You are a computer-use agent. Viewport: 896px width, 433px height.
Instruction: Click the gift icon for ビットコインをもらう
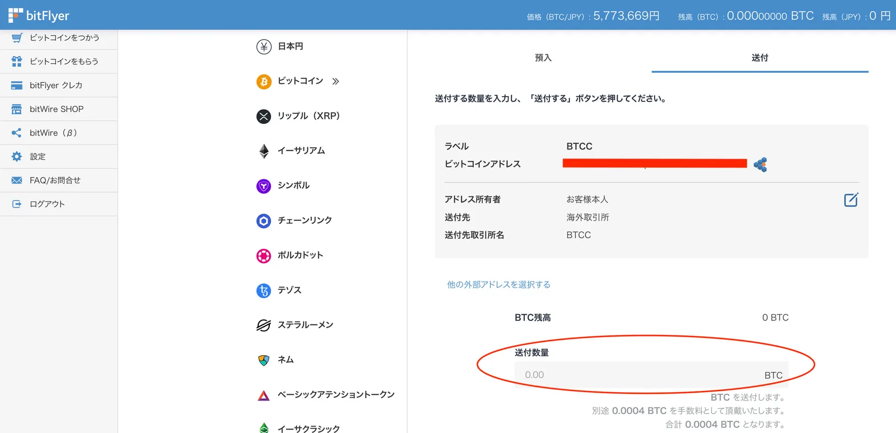17,61
